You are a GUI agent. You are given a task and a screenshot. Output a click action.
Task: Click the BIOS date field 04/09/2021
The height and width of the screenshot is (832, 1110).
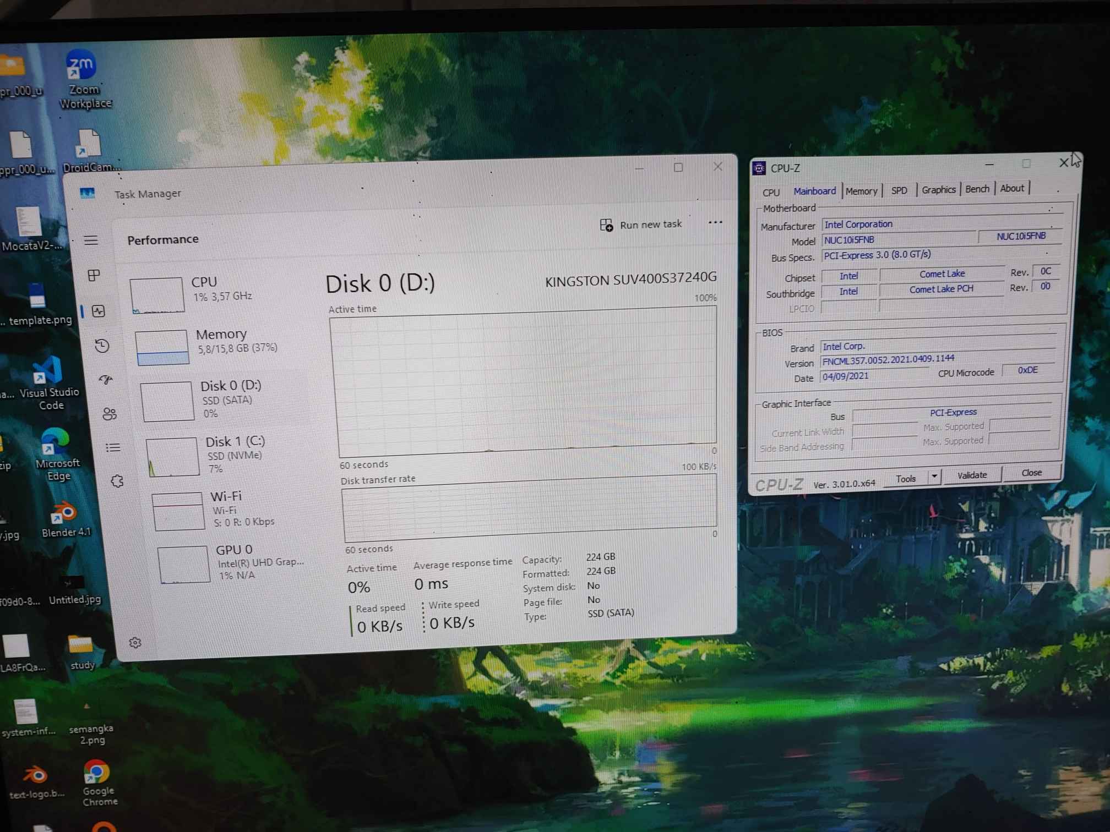tap(873, 376)
